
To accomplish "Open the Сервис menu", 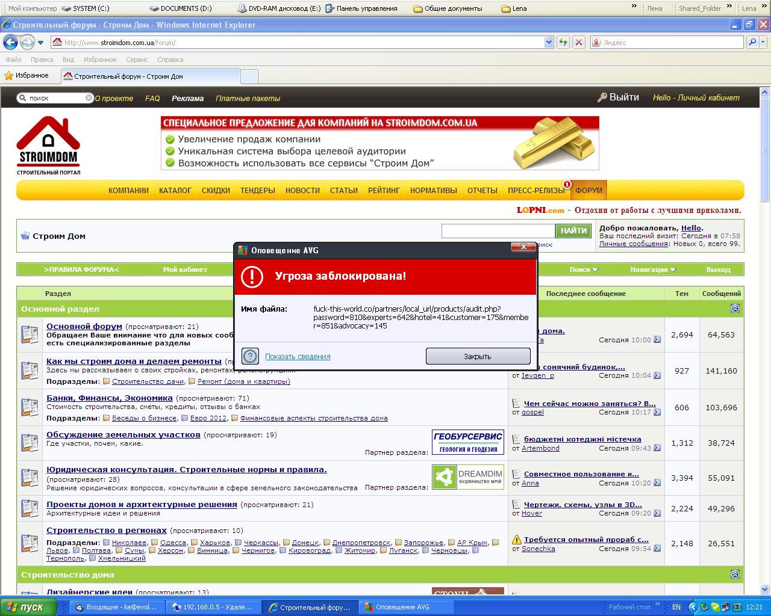I will (137, 60).
